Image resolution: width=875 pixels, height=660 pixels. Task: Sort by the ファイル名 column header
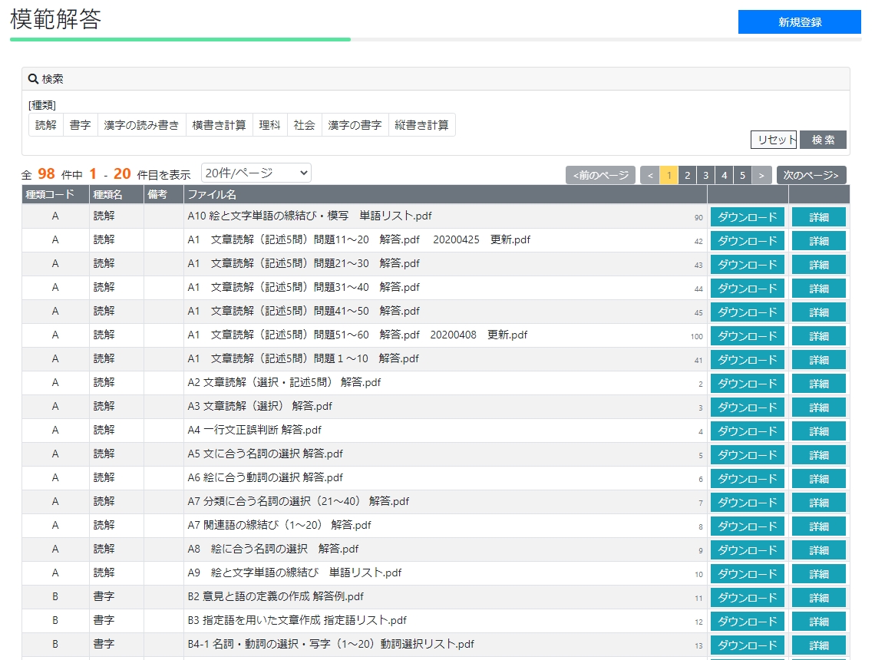(x=212, y=194)
